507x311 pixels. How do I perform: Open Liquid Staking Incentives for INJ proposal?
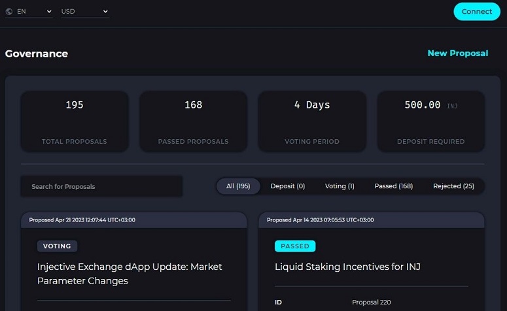tap(347, 267)
